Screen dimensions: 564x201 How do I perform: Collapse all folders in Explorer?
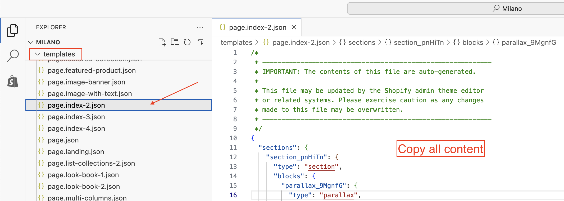[200, 42]
